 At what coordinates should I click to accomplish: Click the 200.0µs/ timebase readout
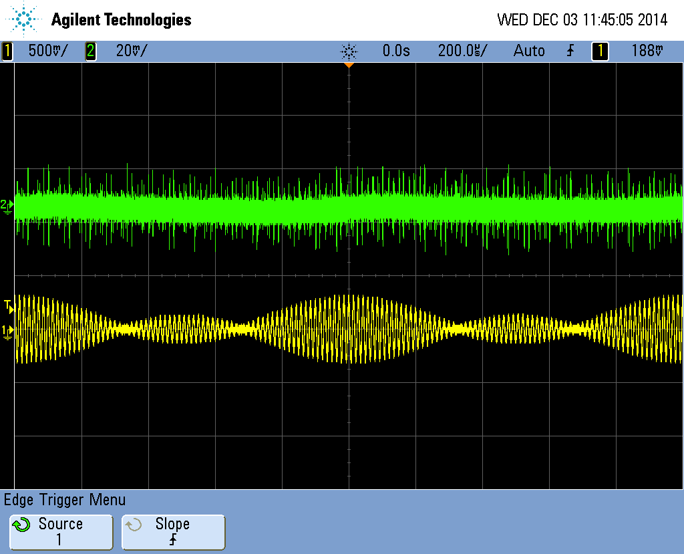[462, 51]
